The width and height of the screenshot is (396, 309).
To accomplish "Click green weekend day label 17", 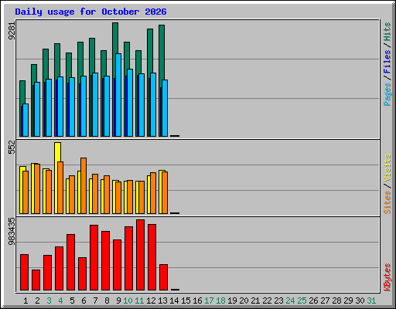I will click(209, 301).
